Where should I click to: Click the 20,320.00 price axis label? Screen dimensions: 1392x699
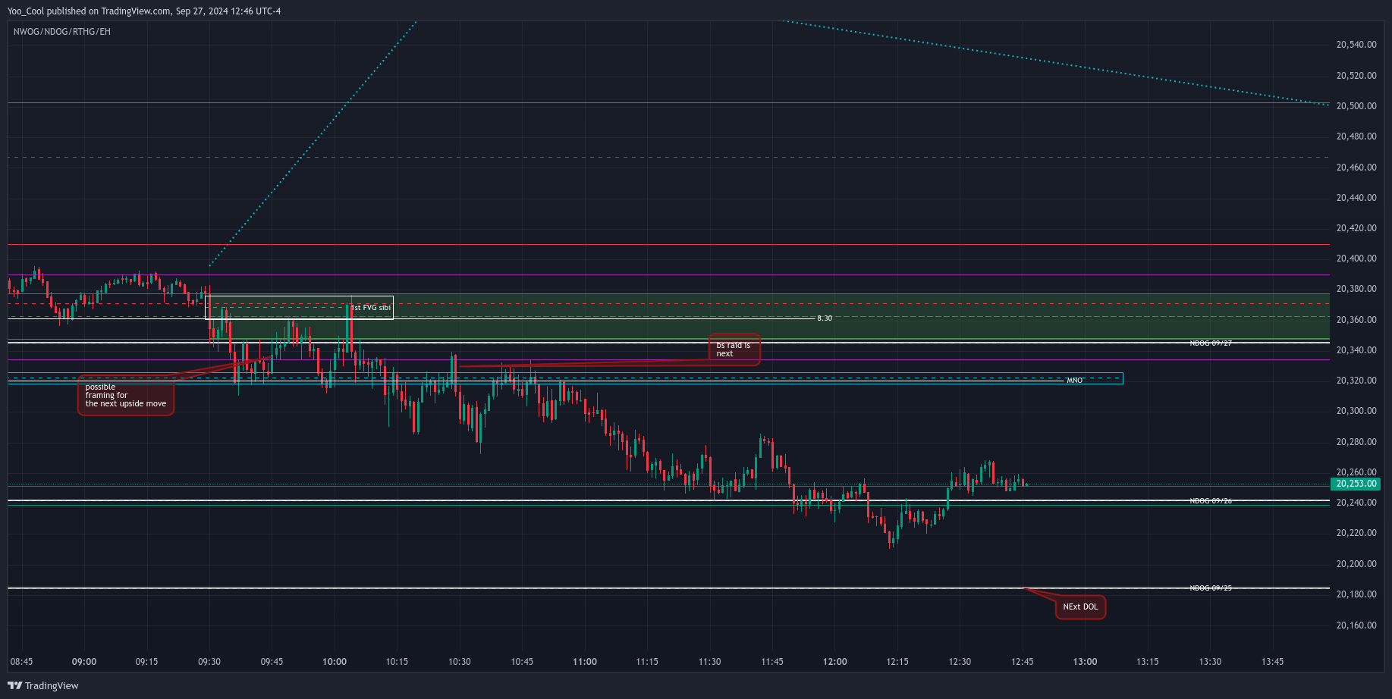click(1356, 381)
